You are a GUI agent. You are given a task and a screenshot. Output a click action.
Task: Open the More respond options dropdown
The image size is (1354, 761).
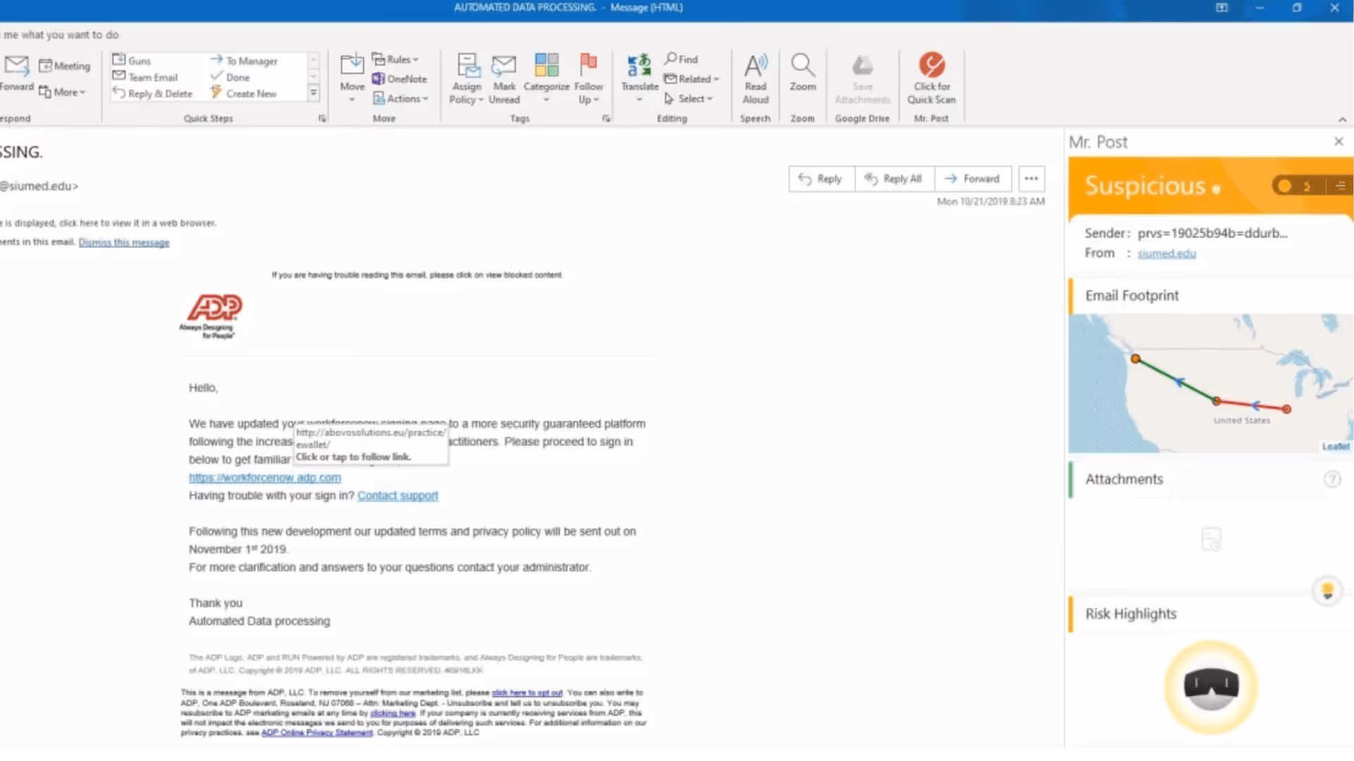(x=62, y=92)
